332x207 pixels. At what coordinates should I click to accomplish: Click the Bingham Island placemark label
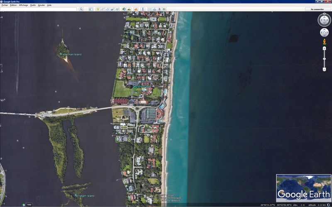[85, 196]
